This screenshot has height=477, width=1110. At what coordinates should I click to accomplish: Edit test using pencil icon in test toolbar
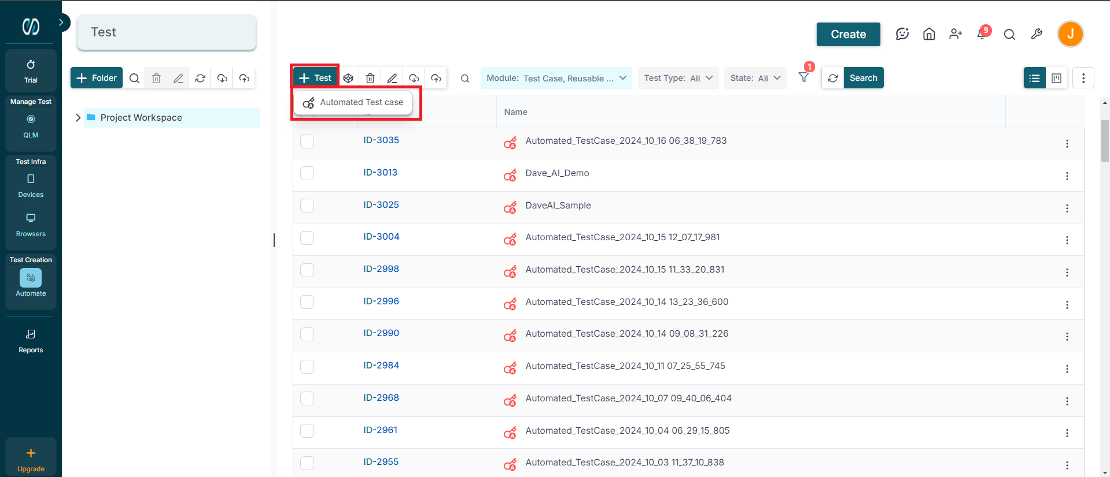(392, 78)
